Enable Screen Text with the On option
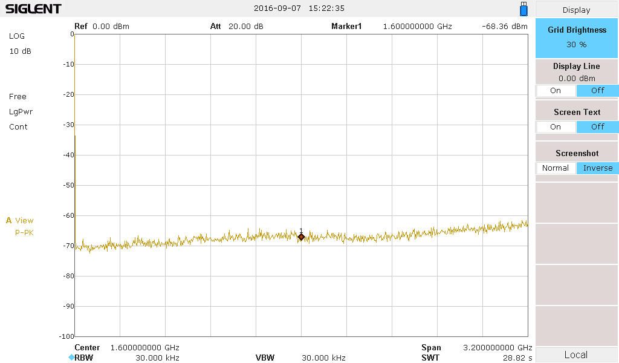The height and width of the screenshot is (363, 619). pyautogui.click(x=556, y=127)
